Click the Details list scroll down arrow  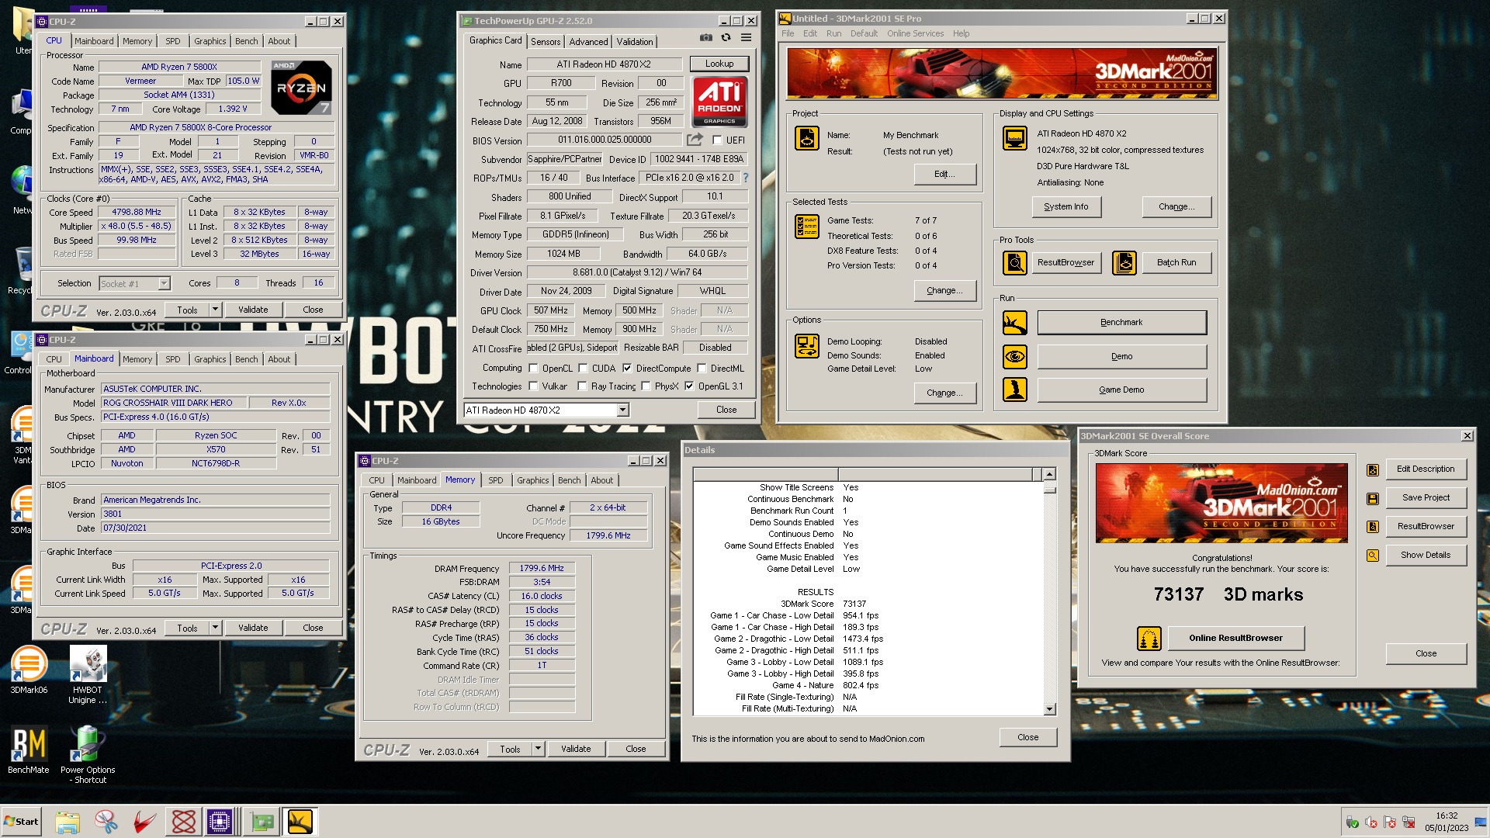click(1049, 709)
